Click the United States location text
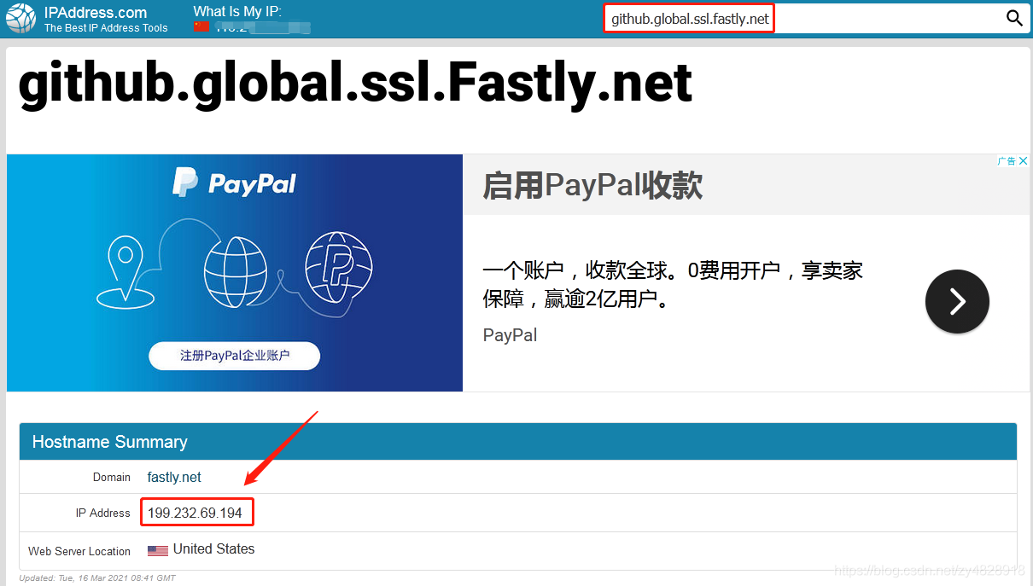1033x586 pixels. click(x=213, y=549)
